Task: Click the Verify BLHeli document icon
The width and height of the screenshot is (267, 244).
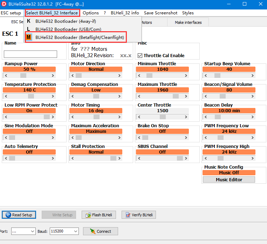Action: pos(128,215)
